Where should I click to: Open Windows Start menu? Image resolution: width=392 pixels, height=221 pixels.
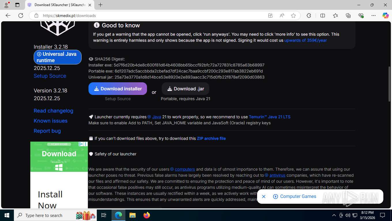7,215
